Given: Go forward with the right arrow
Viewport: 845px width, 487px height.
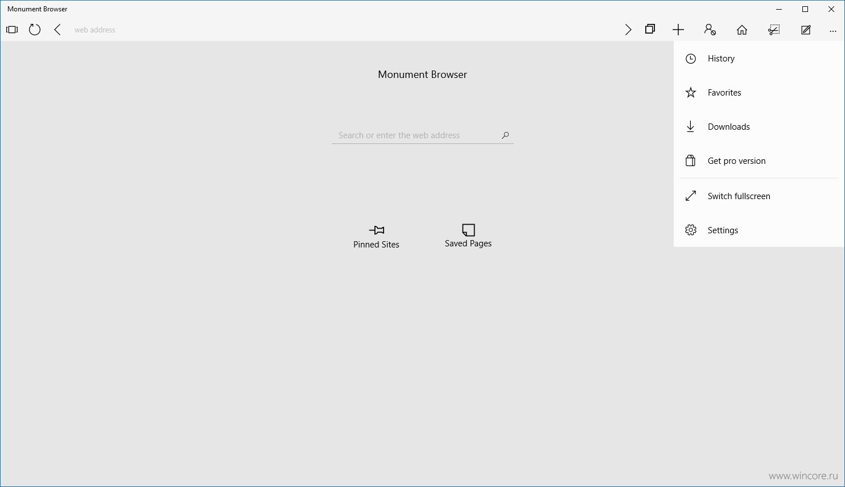Looking at the screenshot, I should click(628, 30).
